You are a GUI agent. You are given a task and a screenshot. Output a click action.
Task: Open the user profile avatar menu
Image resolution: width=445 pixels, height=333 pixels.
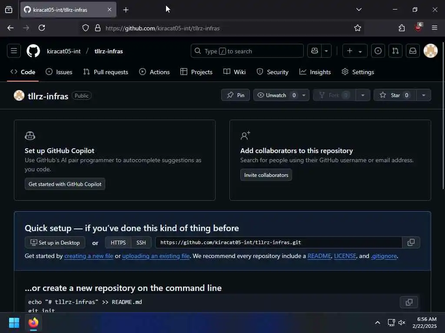pos(431,51)
